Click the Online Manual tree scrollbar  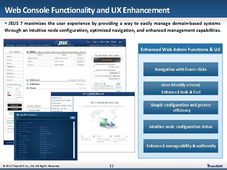73,105
